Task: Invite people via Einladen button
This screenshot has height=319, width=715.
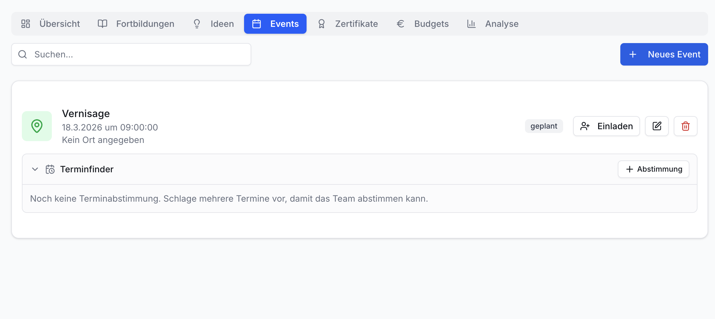Action: tap(607, 126)
